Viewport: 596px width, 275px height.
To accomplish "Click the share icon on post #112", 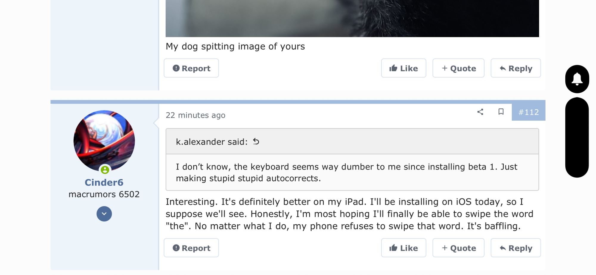I will click(x=480, y=112).
